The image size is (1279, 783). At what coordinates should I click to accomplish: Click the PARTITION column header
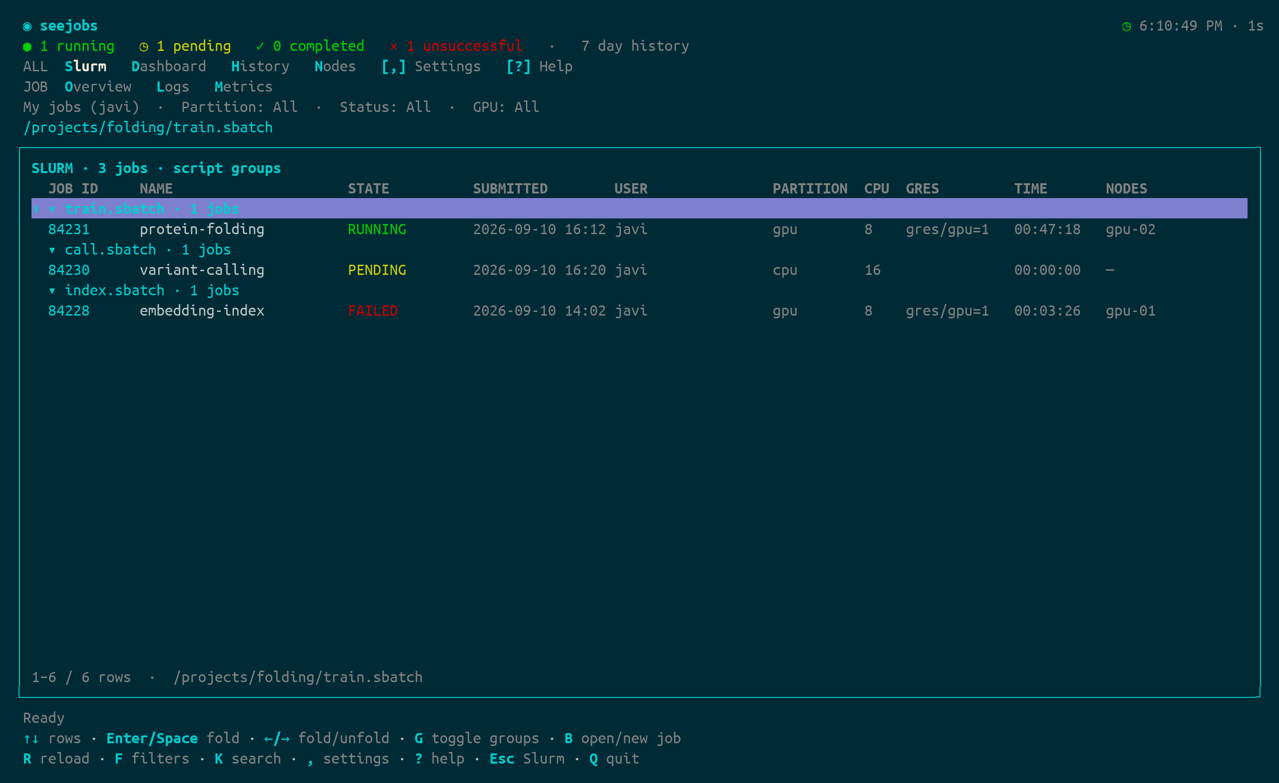[x=810, y=188]
